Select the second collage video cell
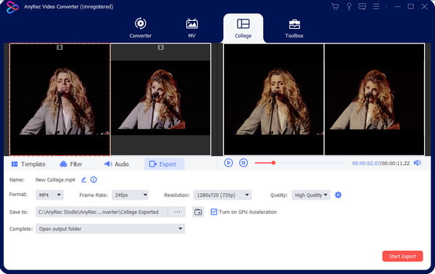The height and width of the screenshot is (274, 435). 160,99
